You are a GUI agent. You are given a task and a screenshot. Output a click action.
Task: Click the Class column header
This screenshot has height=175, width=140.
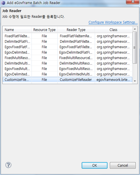113,30
